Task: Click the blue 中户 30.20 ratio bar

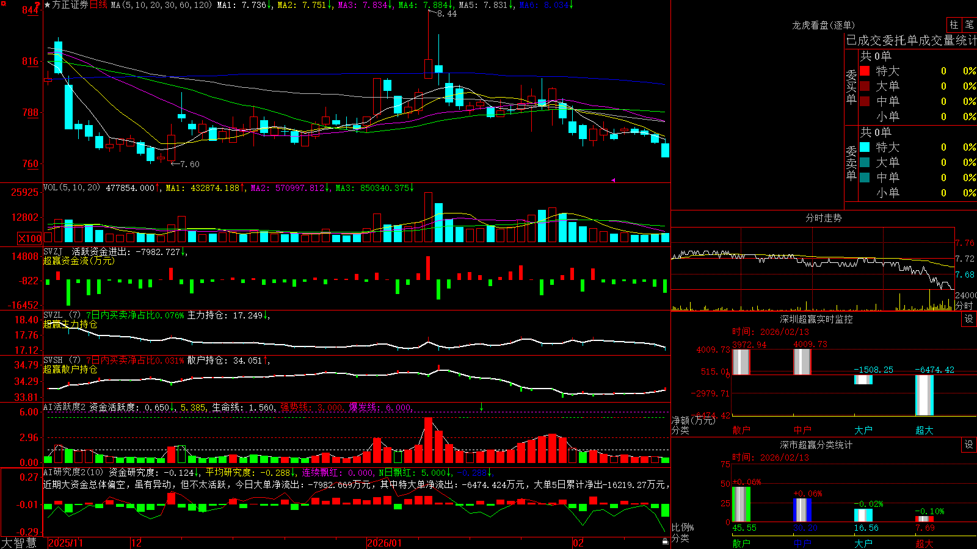Action: pos(802,510)
